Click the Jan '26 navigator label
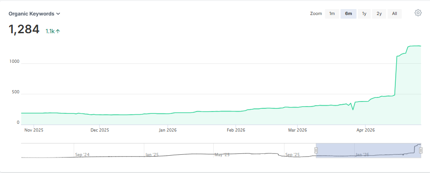 coord(362,155)
